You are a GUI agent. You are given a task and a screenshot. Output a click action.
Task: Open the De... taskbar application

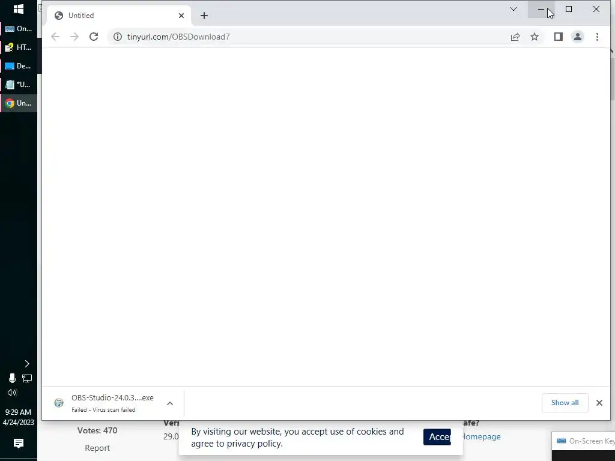(19, 66)
